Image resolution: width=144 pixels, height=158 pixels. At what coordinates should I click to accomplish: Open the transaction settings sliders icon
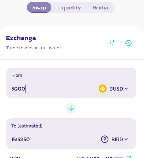[x=112, y=43]
